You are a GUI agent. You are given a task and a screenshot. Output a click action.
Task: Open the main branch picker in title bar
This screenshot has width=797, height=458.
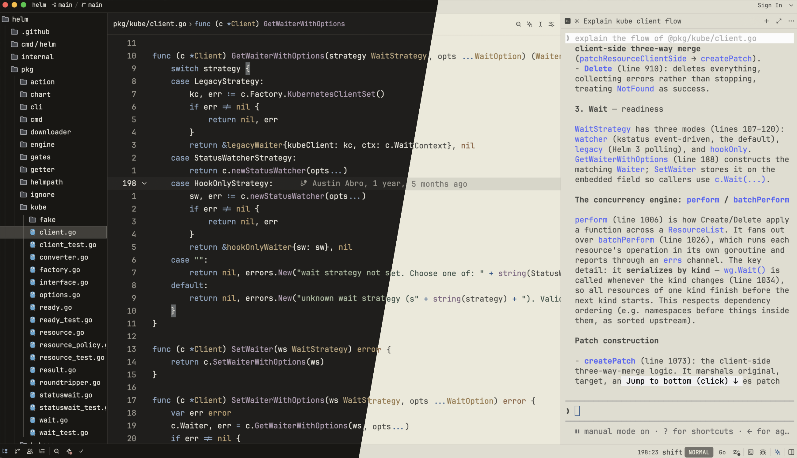[x=92, y=5]
